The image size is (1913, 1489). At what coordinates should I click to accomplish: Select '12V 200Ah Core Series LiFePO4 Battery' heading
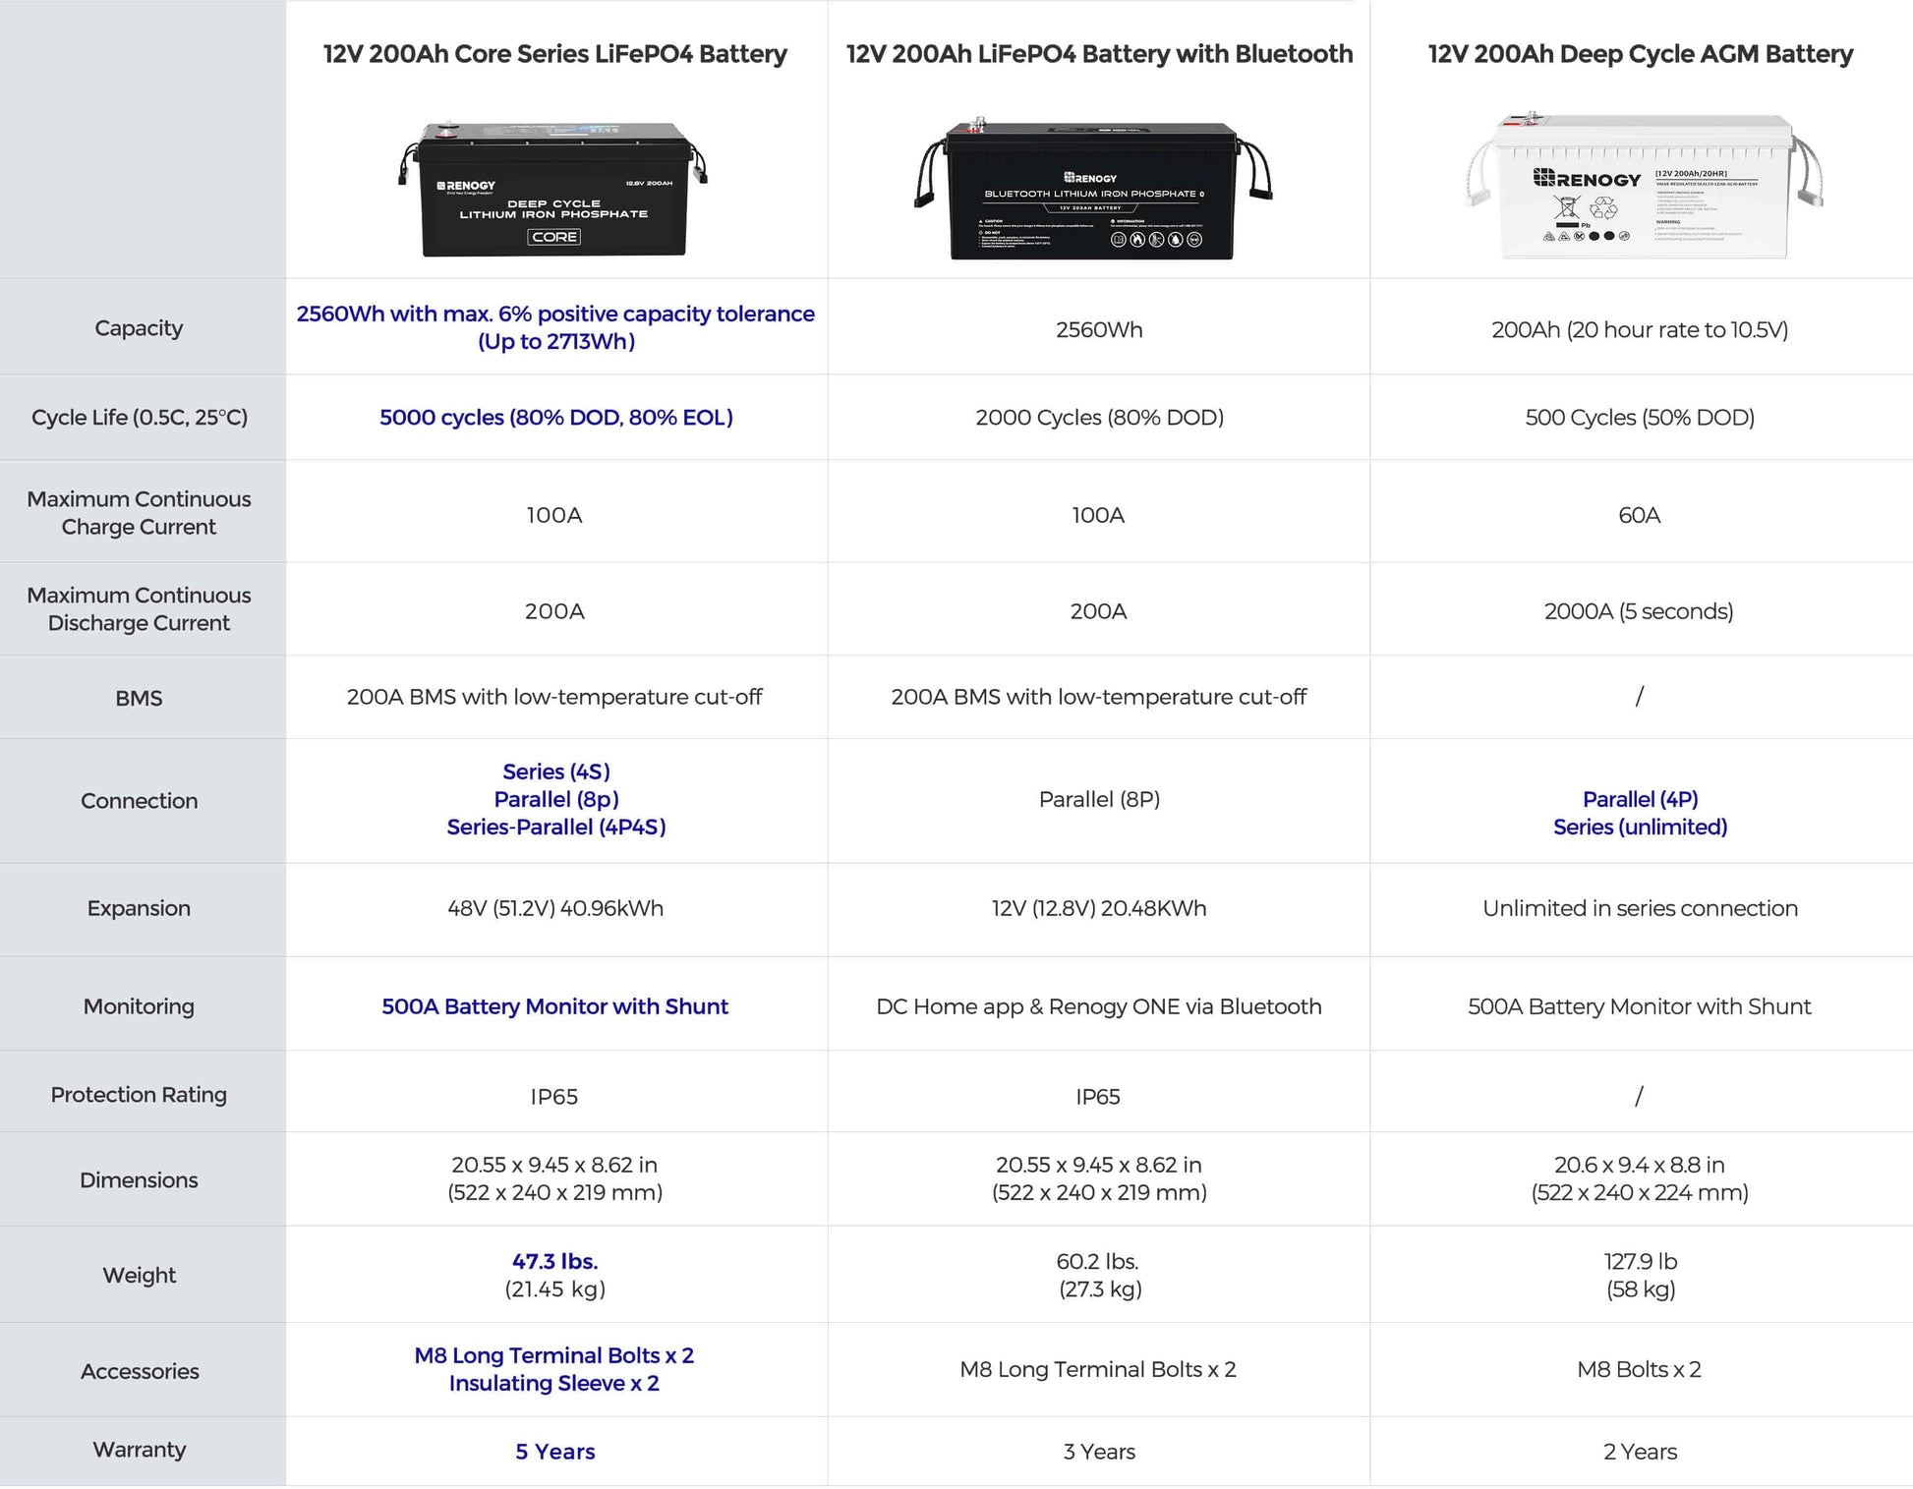[x=555, y=54]
